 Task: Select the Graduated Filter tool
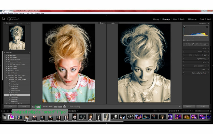(x=197, y=44)
